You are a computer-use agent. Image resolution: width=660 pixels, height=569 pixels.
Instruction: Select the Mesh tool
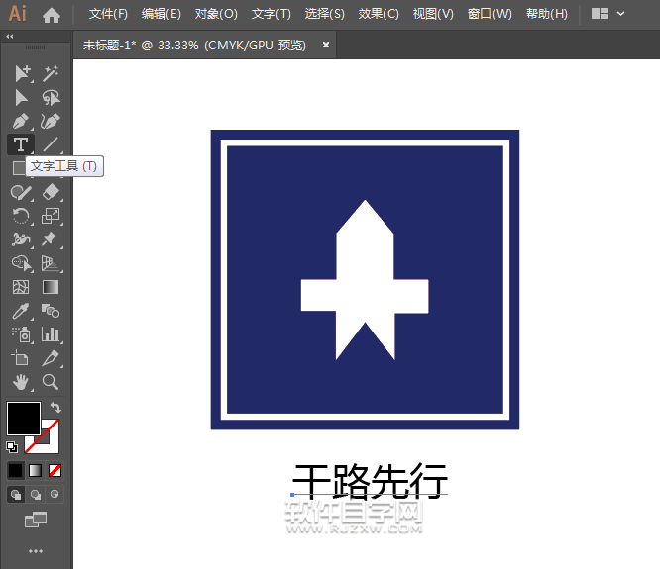coord(21,287)
